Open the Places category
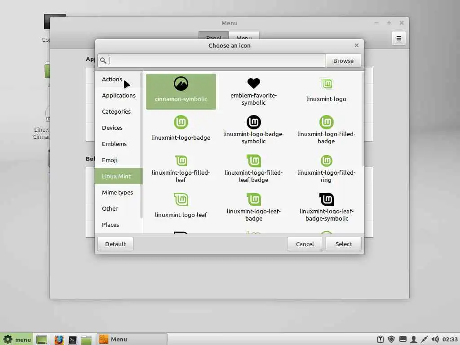 (119, 225)
